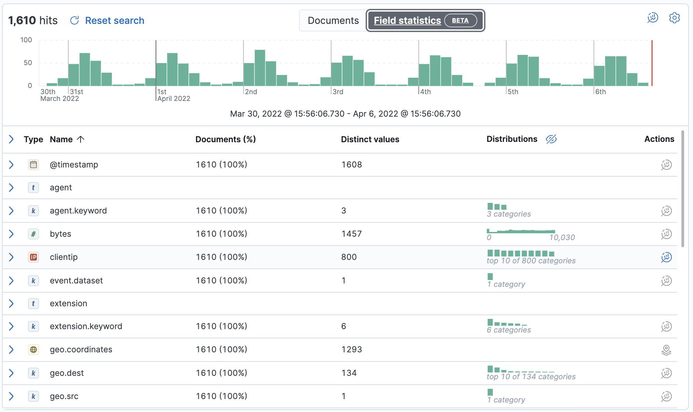Click the refresh icon beside Reset search
The height and width of the screenshot is (412, 693).
pyautogui.click(x=74, y=20)
